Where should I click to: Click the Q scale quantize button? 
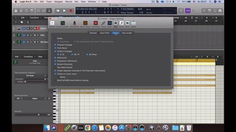click(x=49, y=99)
